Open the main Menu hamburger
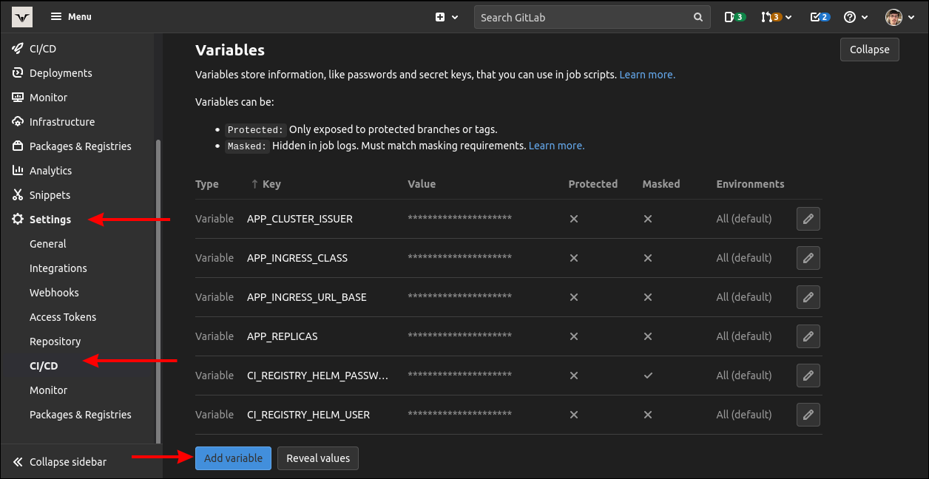The width and height of the screenshot is (929, 479). click(x=71, y=17)
